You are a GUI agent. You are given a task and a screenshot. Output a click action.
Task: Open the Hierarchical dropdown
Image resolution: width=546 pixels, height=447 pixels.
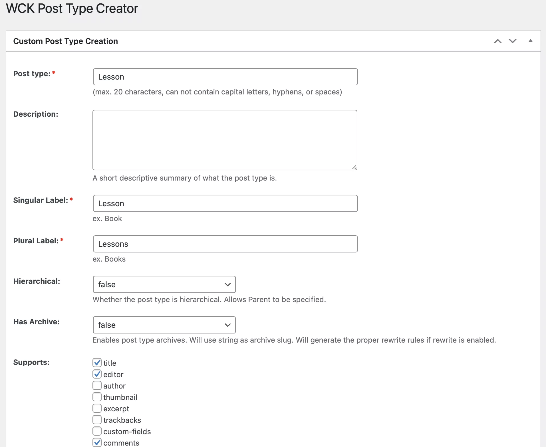164,284
